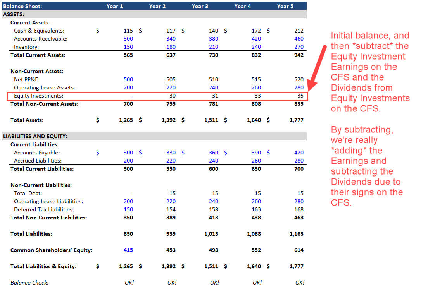This screenshot has width=428, height=288.
Task: Click Equity Investments Year 5 value 35
Action: [300, 96]
